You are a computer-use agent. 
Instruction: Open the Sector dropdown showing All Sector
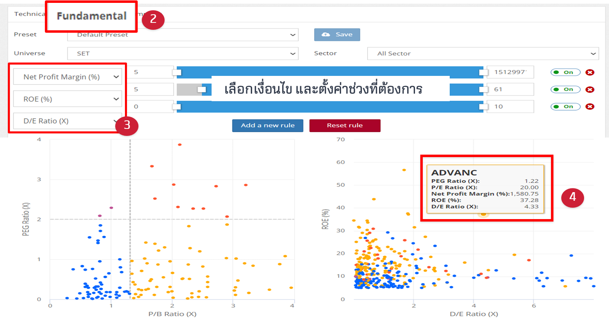click(x=482, y=53)
